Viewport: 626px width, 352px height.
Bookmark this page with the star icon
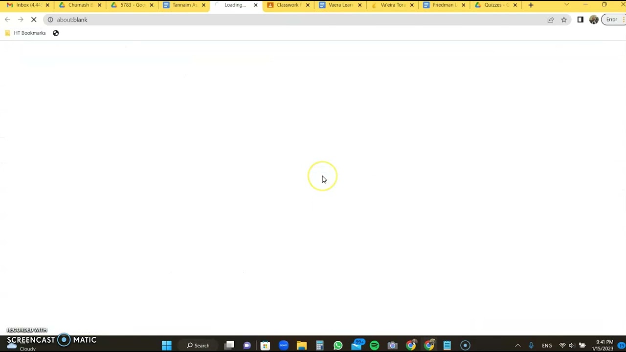pos(564,20)
